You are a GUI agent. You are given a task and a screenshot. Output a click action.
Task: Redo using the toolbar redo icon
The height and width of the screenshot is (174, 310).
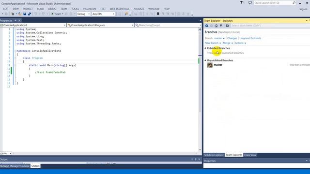(43, 14)
